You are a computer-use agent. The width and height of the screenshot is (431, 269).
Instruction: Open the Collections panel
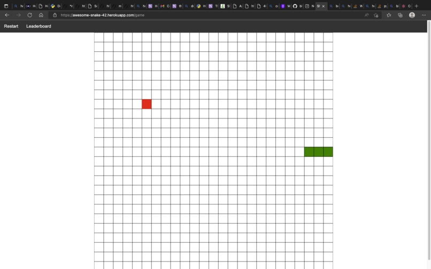(400, 15)
